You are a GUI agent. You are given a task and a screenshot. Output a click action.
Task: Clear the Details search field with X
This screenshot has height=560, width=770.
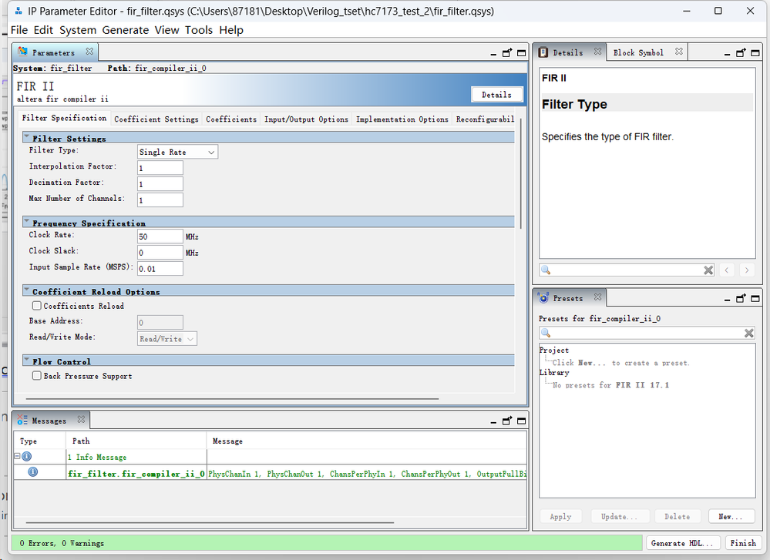(x=708, y=270)
